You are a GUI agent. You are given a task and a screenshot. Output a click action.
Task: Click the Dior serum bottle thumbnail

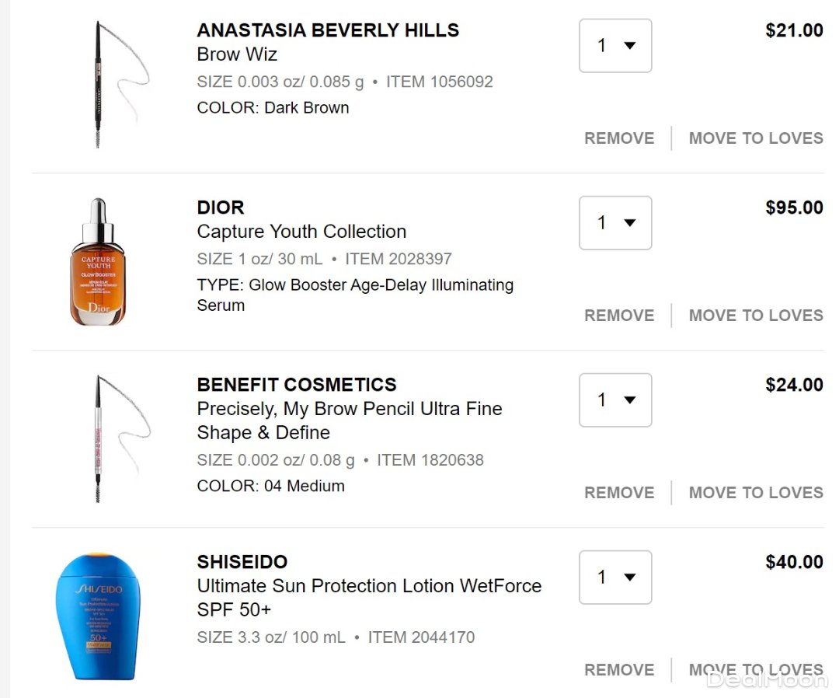[x=98, y=262]
